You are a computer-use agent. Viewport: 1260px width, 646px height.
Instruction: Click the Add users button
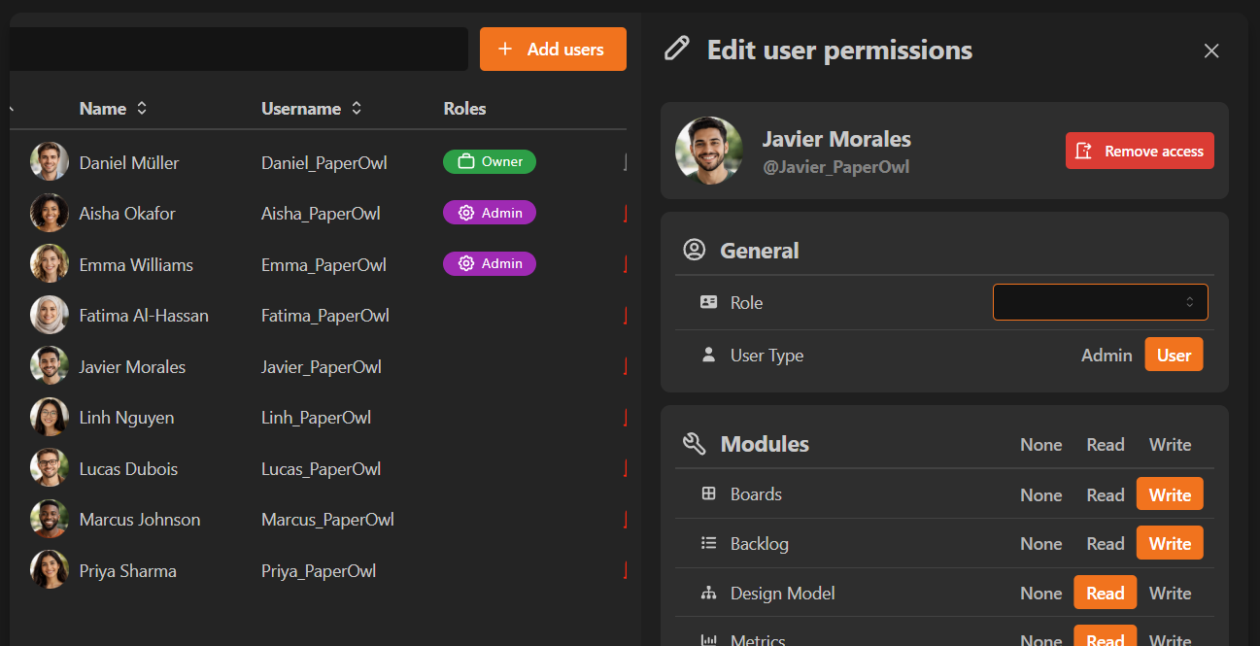pyautogui.click(x=553, y=50)
